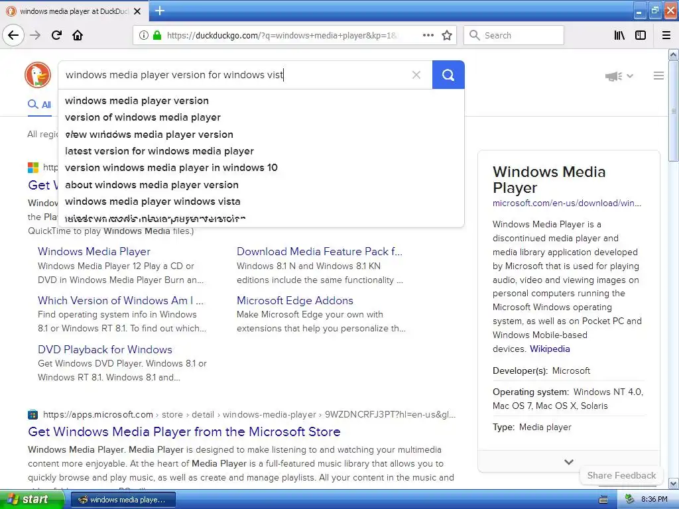Screen dimensions: 679x509
Task: Click the Firefox taskbar button
Action: tap(123, 500)
